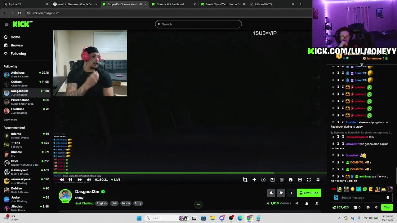The width and height of the screenshot is (397, 223).
Task: Switch to Stream - Kick Dashboard tab
Action: coord(173,4)
